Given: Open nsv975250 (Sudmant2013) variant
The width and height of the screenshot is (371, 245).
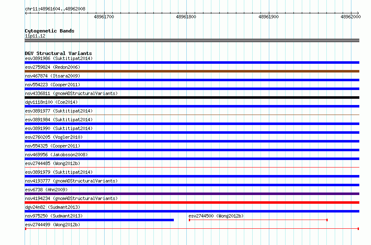Looking at the screenshot, I should [54, 216].
